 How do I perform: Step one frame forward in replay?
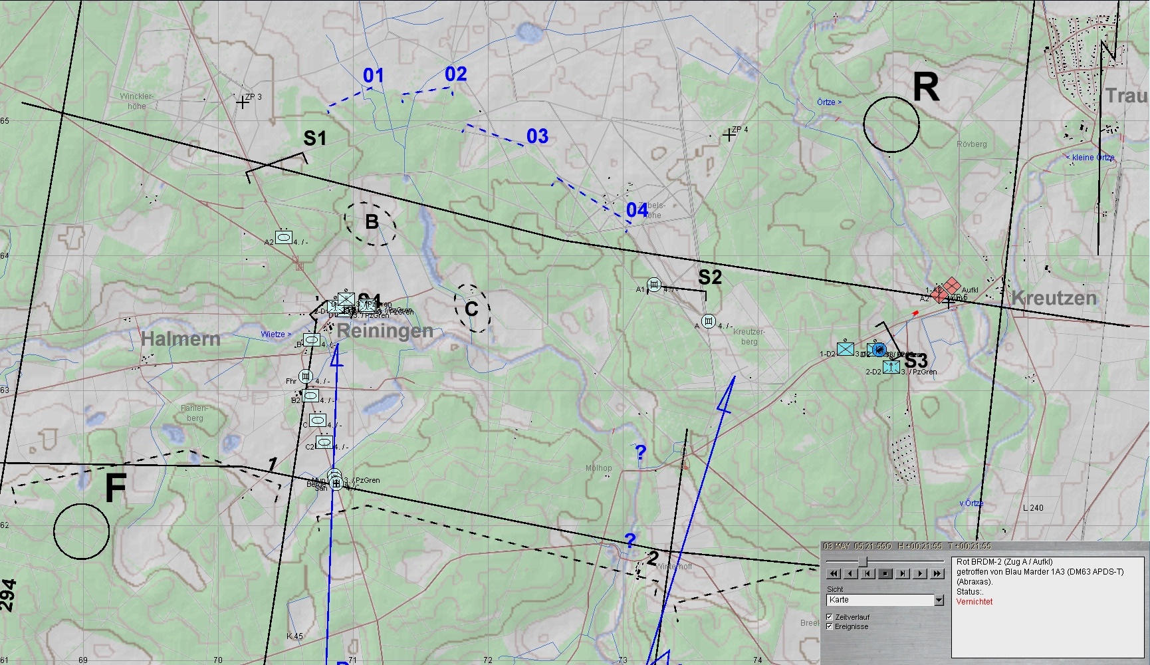903,574
